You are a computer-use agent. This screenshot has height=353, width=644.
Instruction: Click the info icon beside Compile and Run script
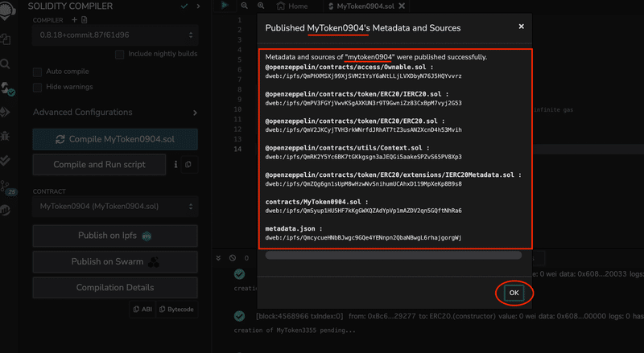click(x=175, y=164)
